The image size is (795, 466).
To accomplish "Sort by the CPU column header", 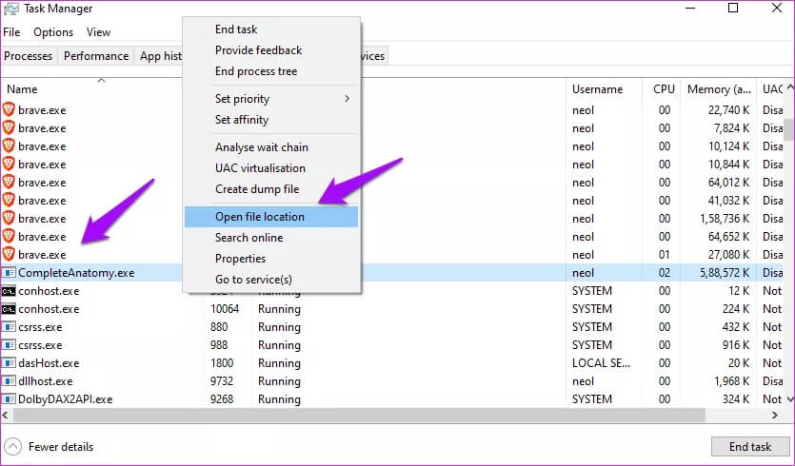I will click(664, 89).
